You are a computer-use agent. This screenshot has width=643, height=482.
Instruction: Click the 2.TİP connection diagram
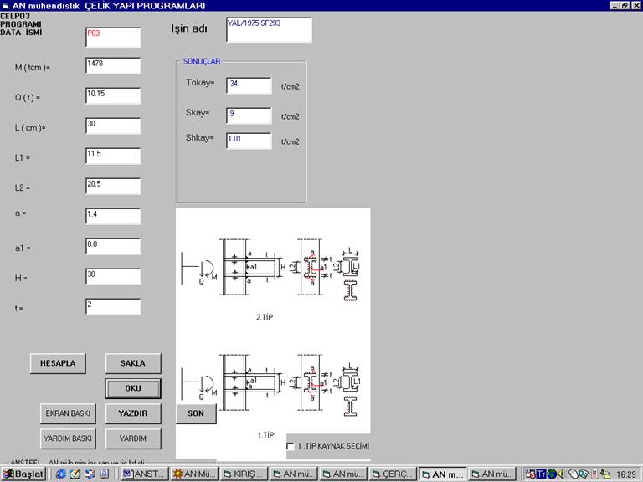point(271,270)
